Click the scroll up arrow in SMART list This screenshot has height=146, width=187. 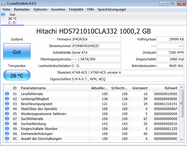pos(181,87)
